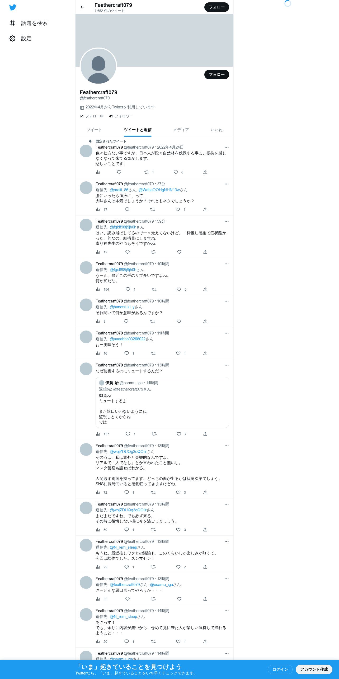The width and height of the screenshot is (339, 679).
Task: Click the Twitter bird logo
Action: pos(13,7)
